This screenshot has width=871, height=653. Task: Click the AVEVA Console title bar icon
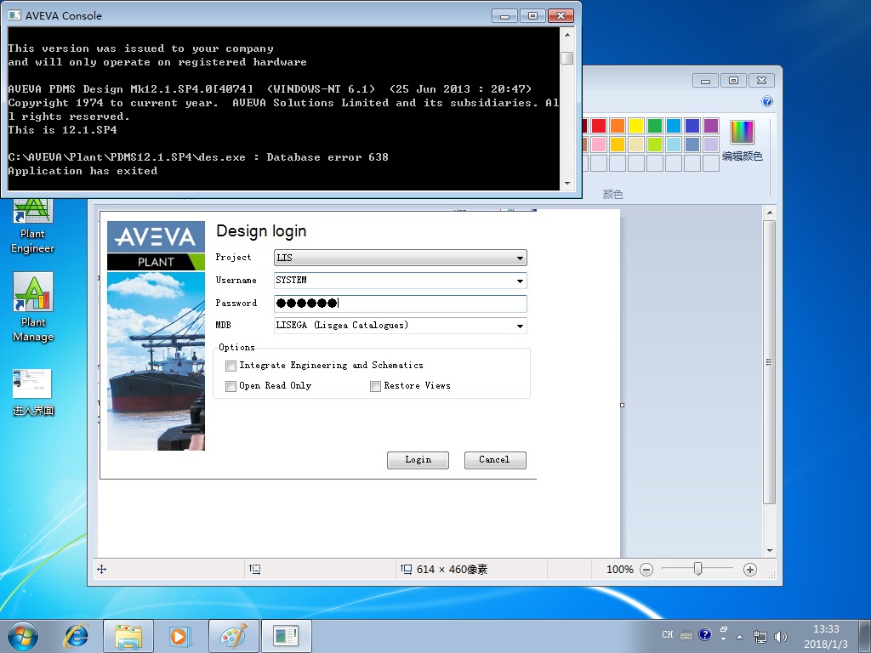tap(14, 15)
